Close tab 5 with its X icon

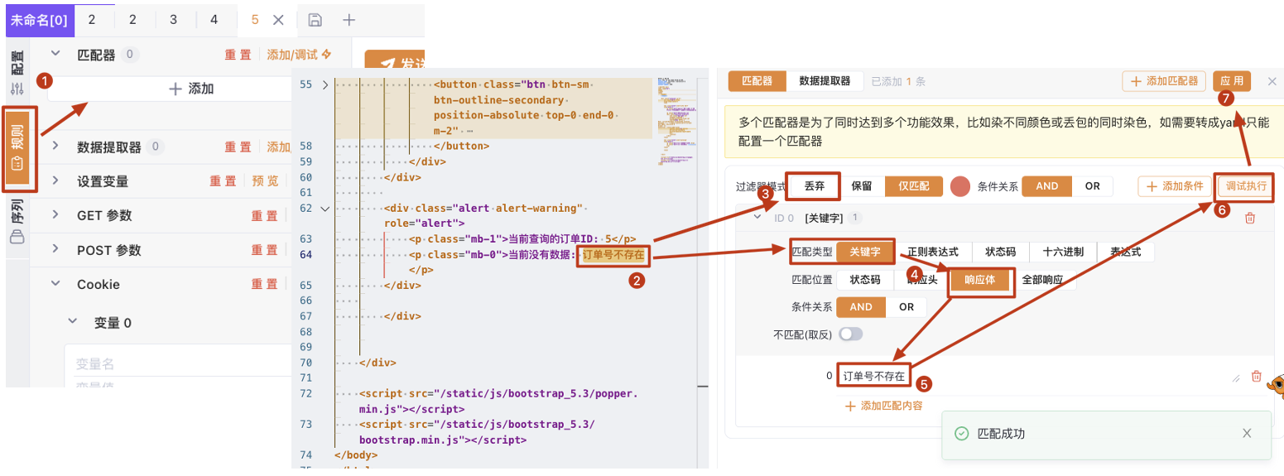coord(278,19)
